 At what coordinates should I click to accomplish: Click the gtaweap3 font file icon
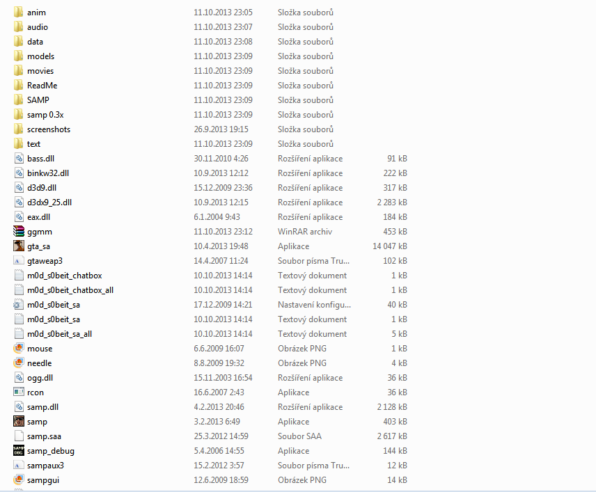click(x=19, y=261)
